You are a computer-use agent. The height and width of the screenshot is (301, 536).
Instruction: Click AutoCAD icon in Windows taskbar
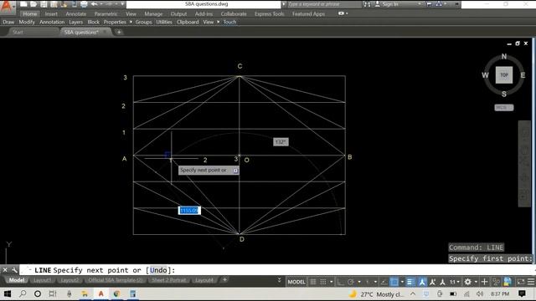(100, 293)
